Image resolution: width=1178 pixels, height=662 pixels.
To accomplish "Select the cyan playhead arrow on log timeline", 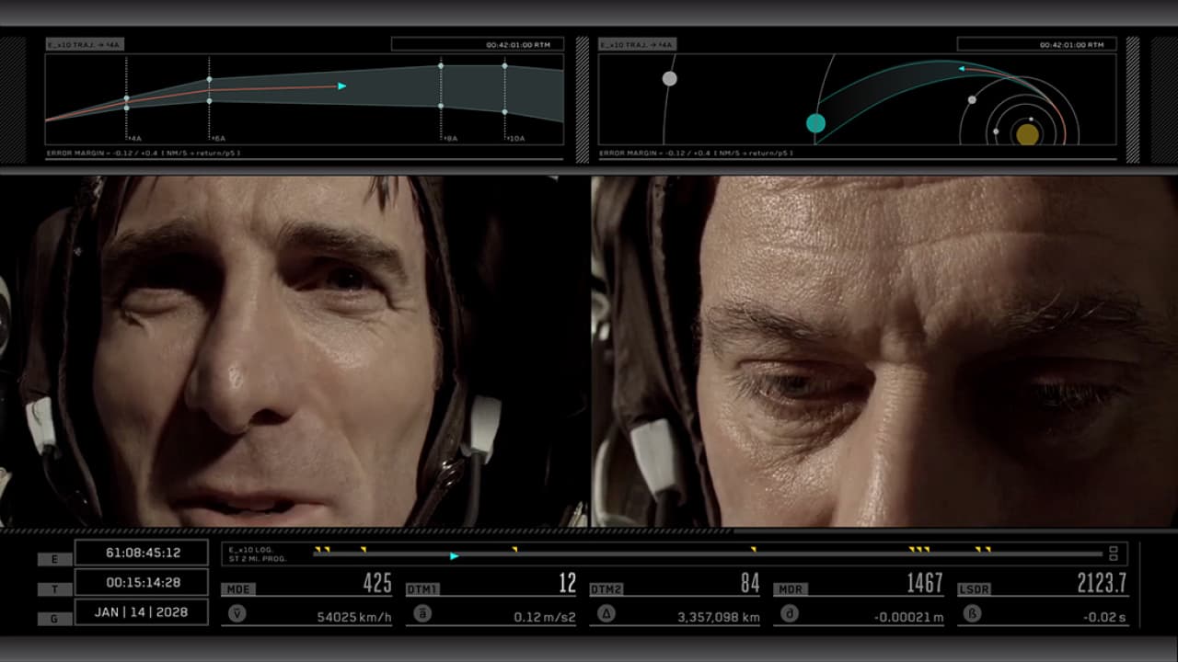I will click(454, 556).
